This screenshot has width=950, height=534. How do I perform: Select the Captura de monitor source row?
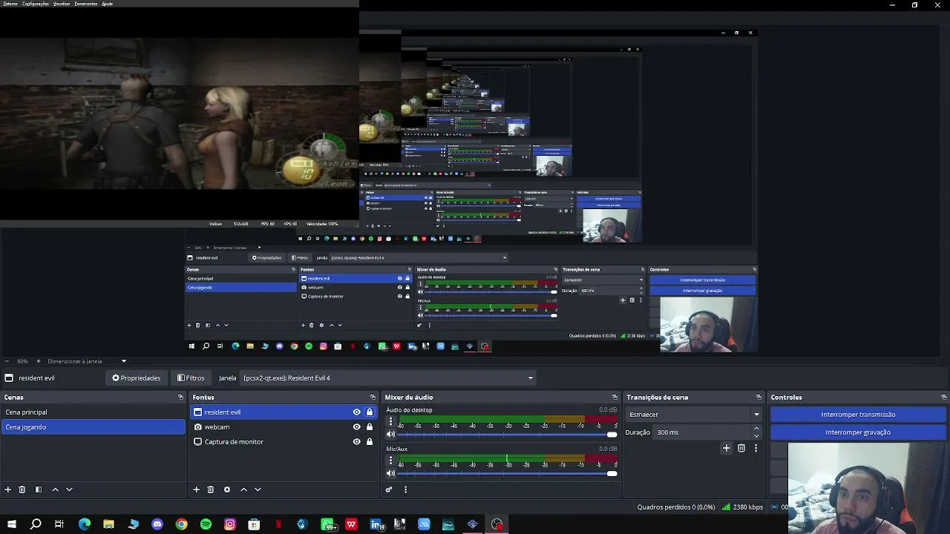tap(284, 442)
